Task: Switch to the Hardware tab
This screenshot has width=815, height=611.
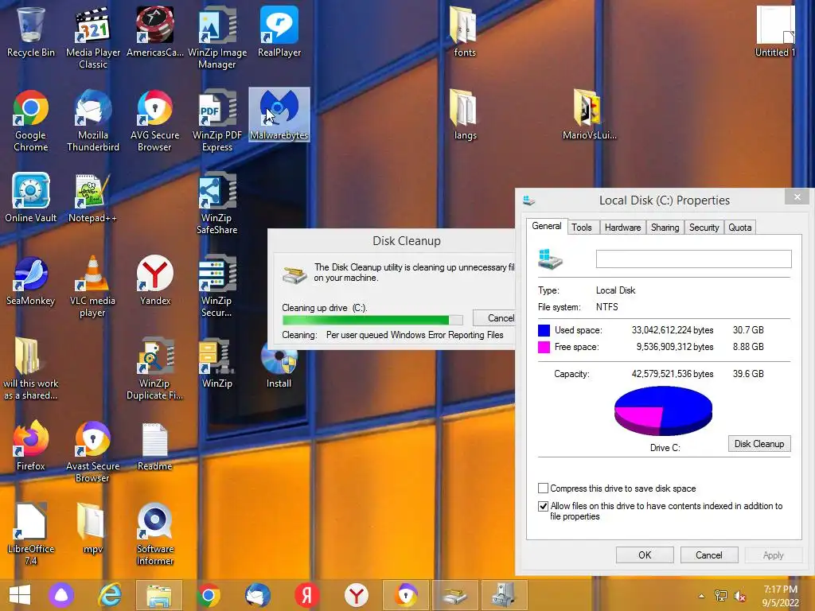Action: click(x=622, y=228)
